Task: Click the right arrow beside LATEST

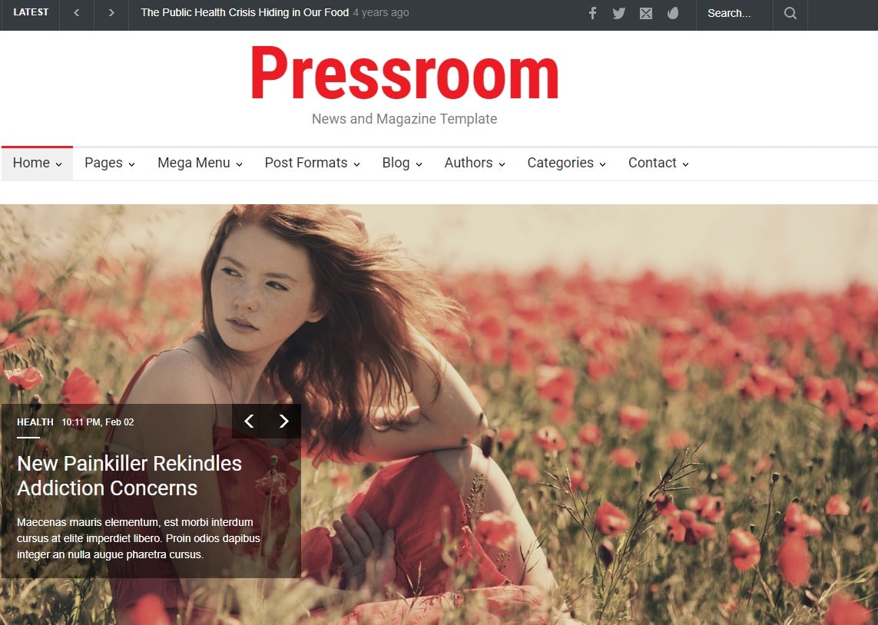Action: click(111, 13)
